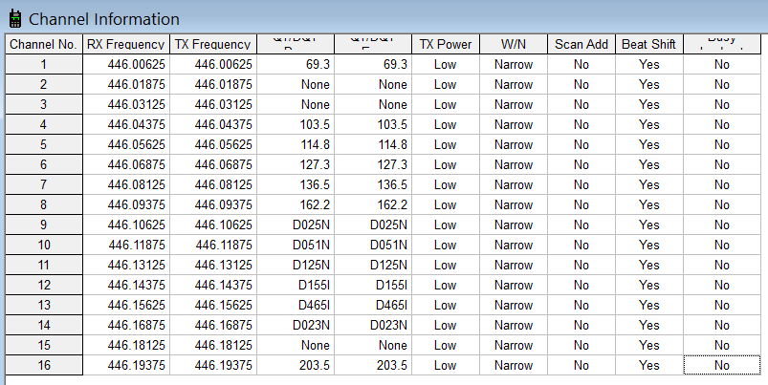Select channel row number 1
The width and height of the screenshot is (768, 385).
tap(44, 64)
